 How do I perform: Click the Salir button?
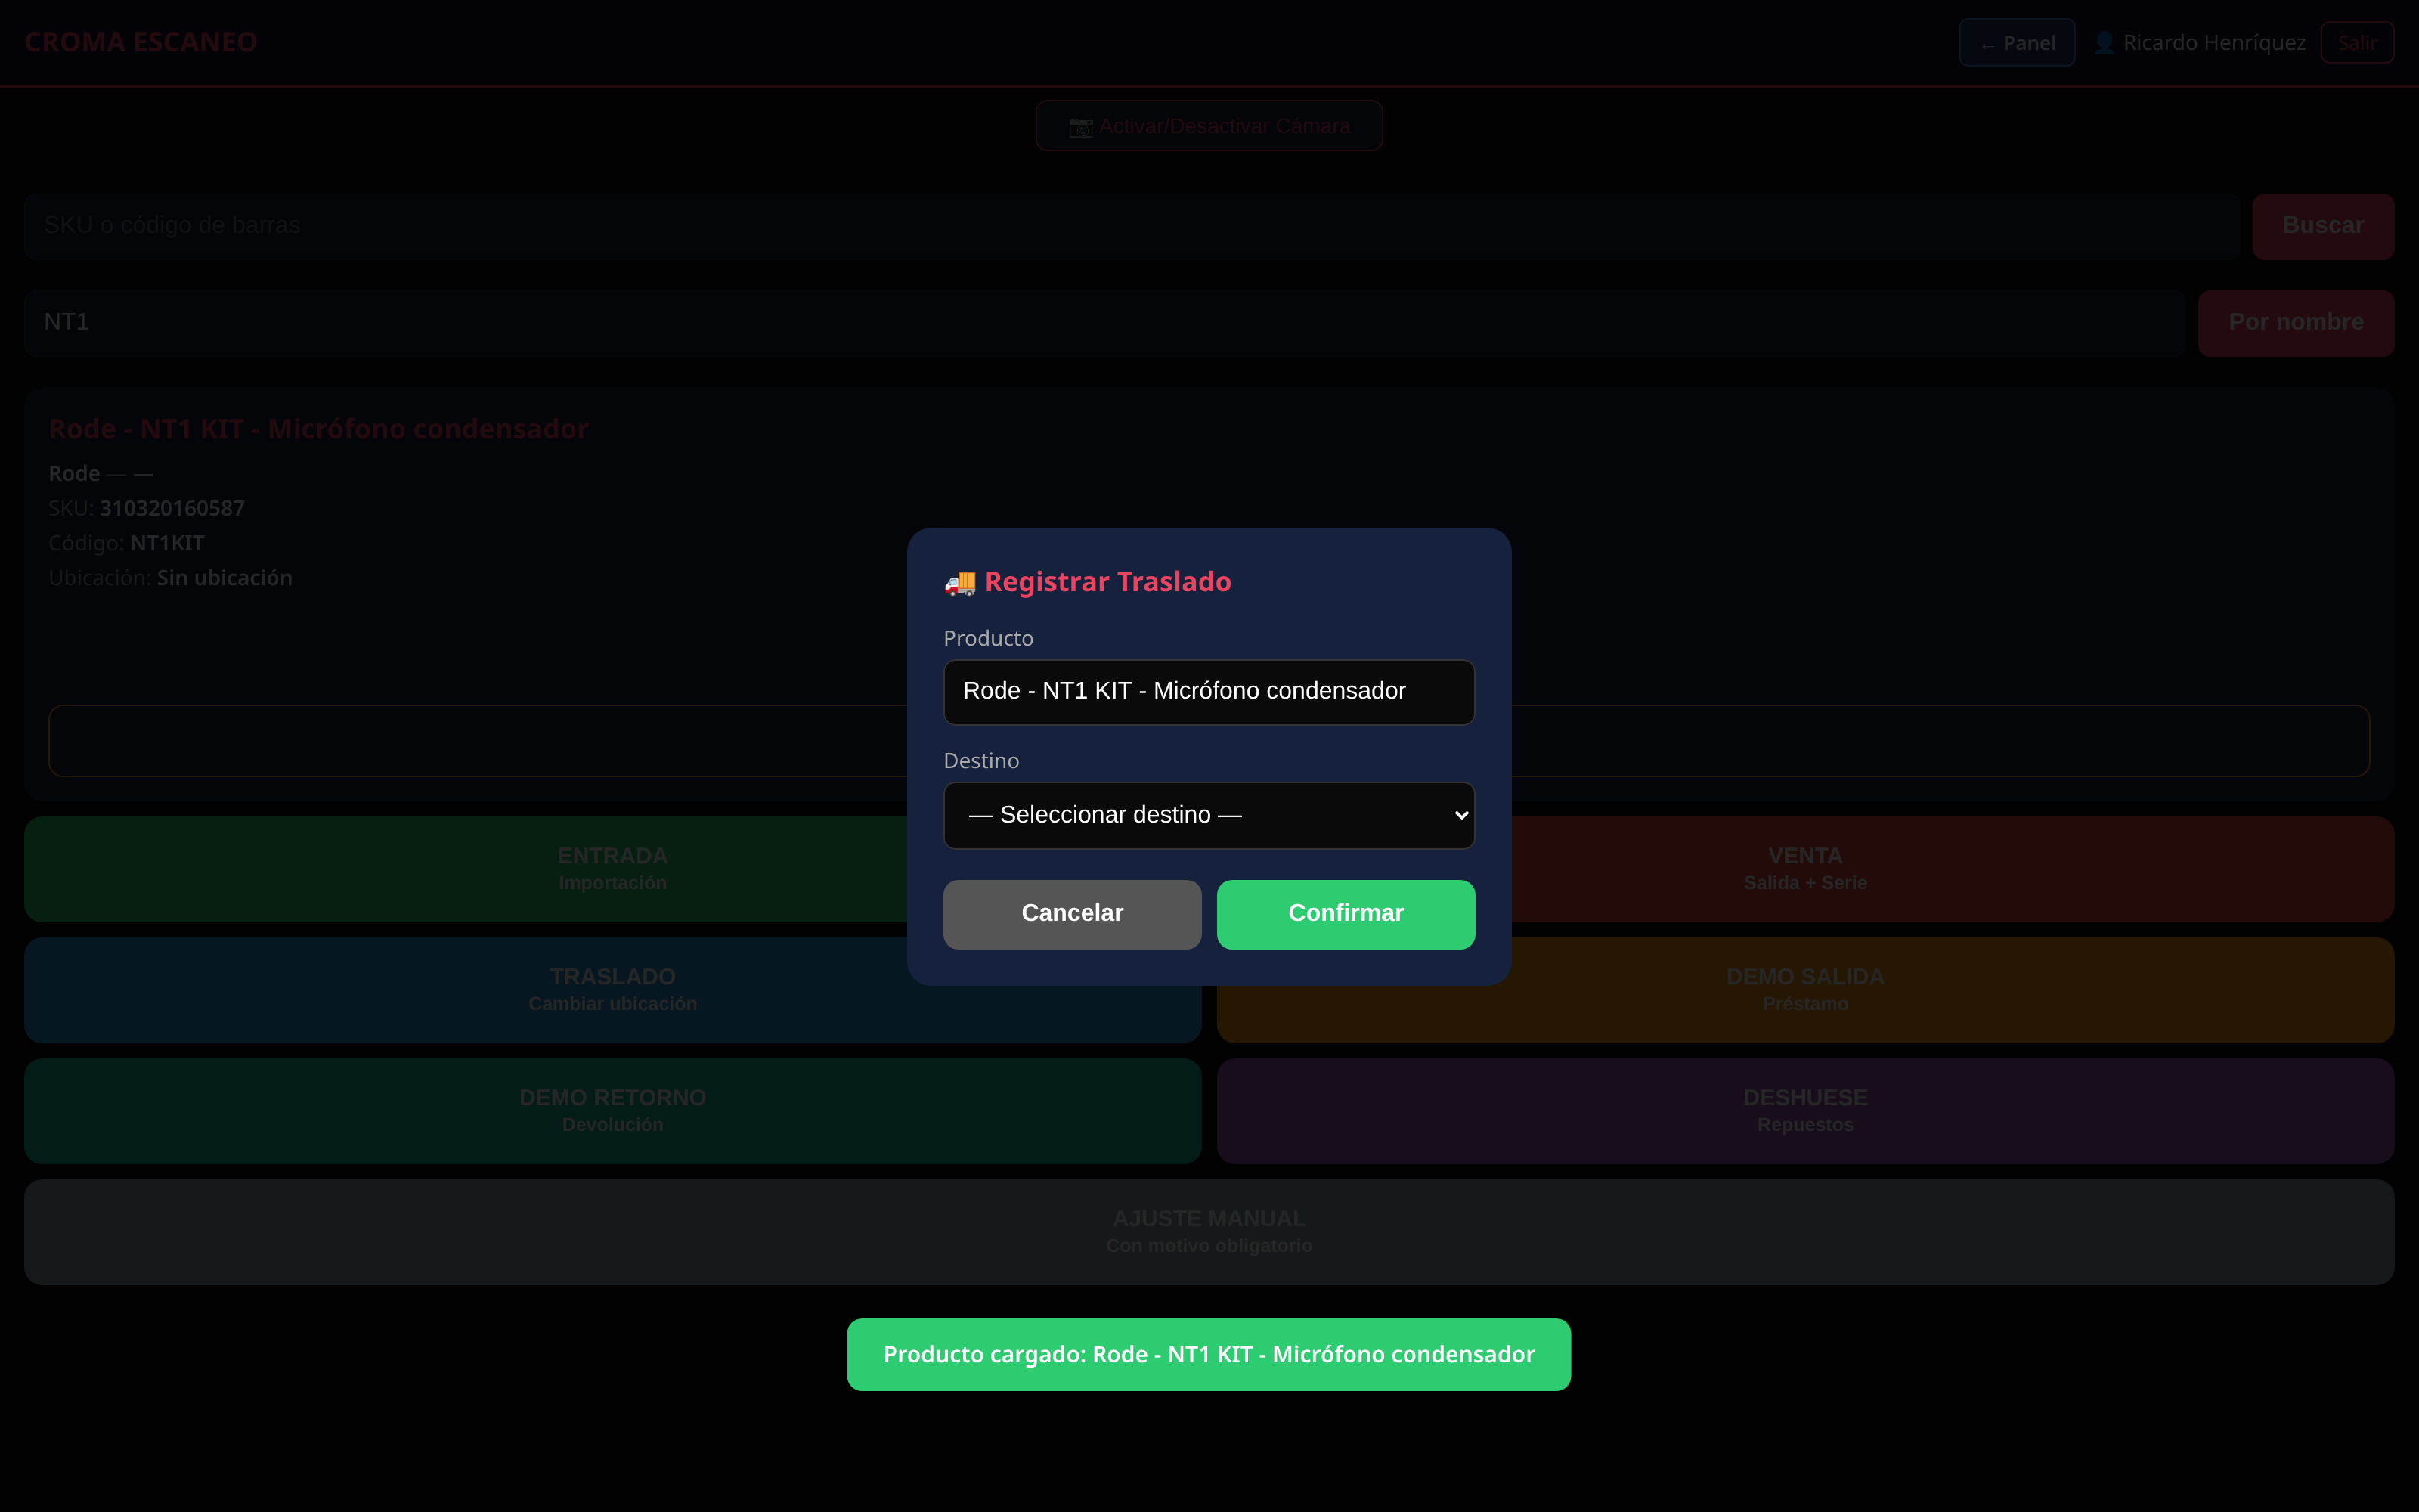(2356, 43)
